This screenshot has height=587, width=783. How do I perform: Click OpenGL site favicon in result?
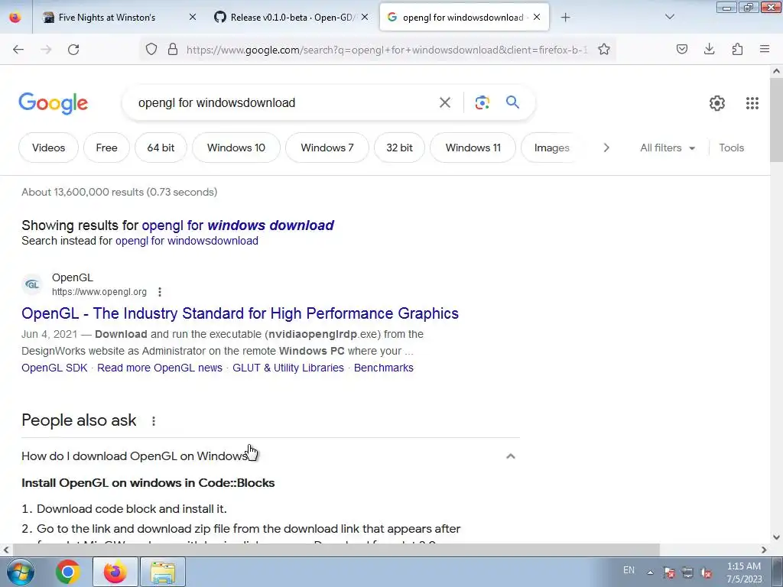coord(32,284)
